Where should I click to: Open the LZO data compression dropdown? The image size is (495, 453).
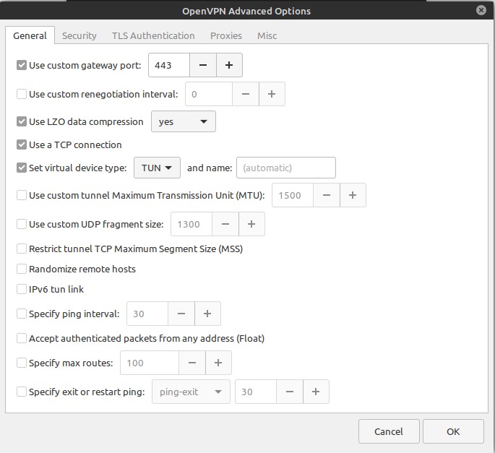tap(183, 121)
